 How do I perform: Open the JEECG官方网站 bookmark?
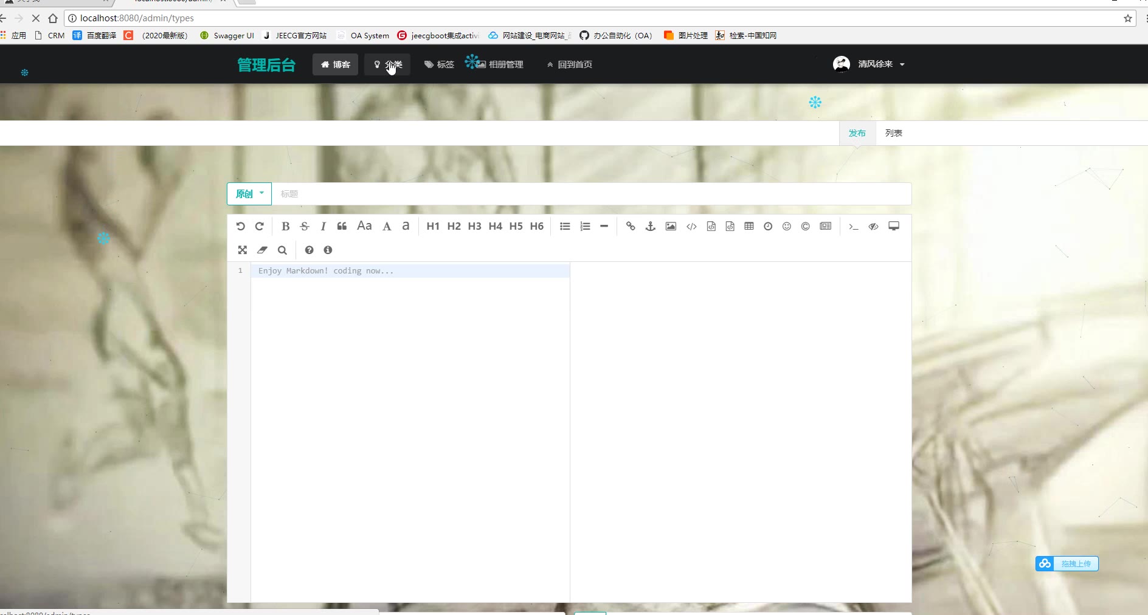(295, 35)
